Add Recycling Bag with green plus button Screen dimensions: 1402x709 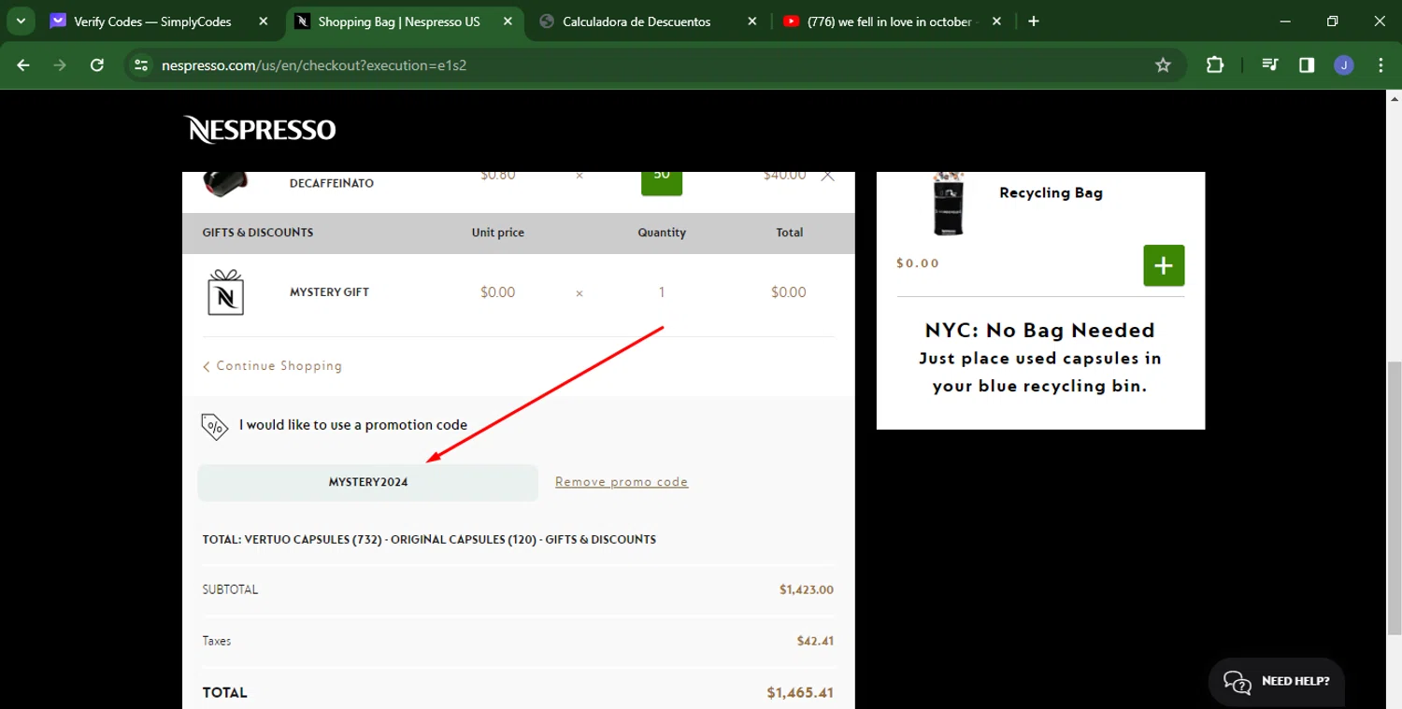[1164, 265]
